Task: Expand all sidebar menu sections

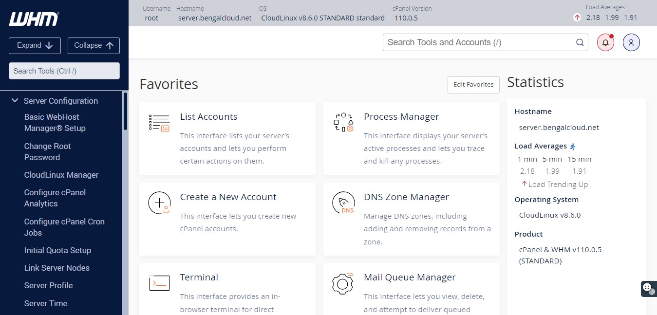Action: [35, 45]
